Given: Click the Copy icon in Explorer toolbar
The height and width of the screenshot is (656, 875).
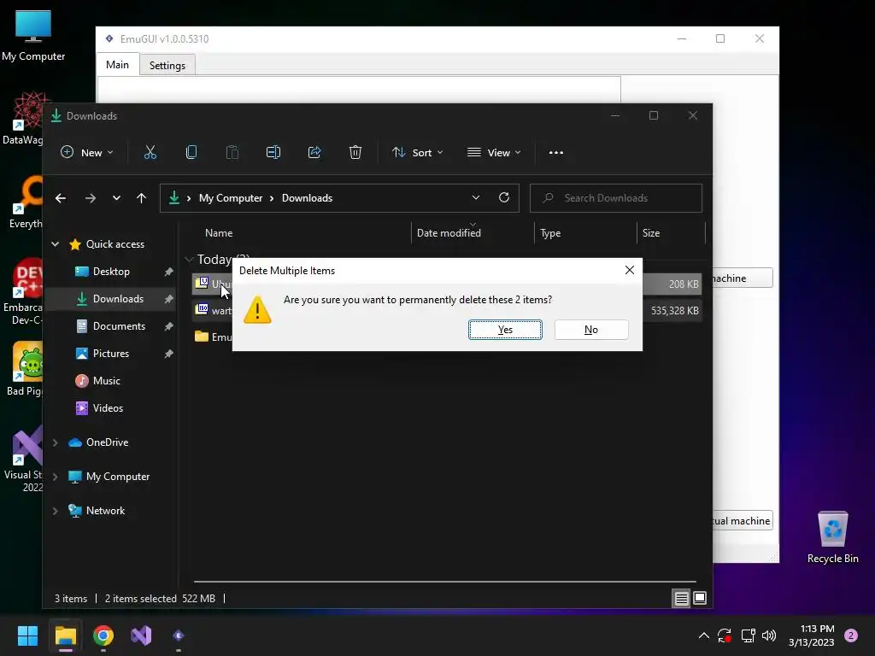Looking at the screenshot, I should pos(191,152).
